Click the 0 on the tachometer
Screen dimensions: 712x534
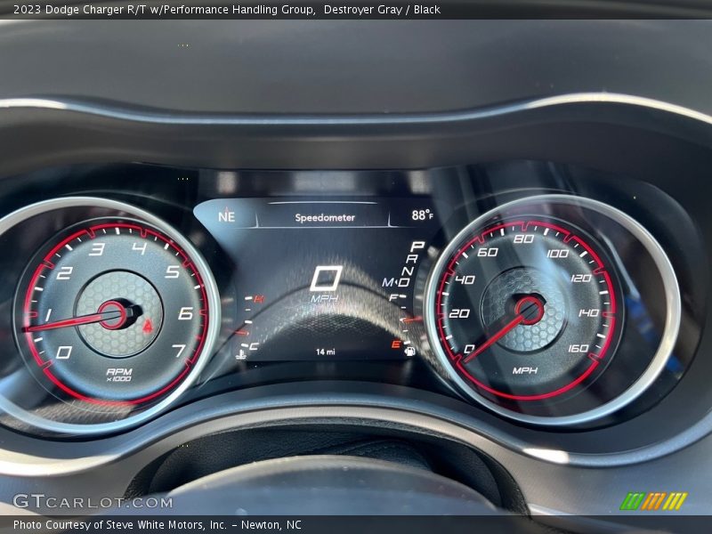pos(63,352)
